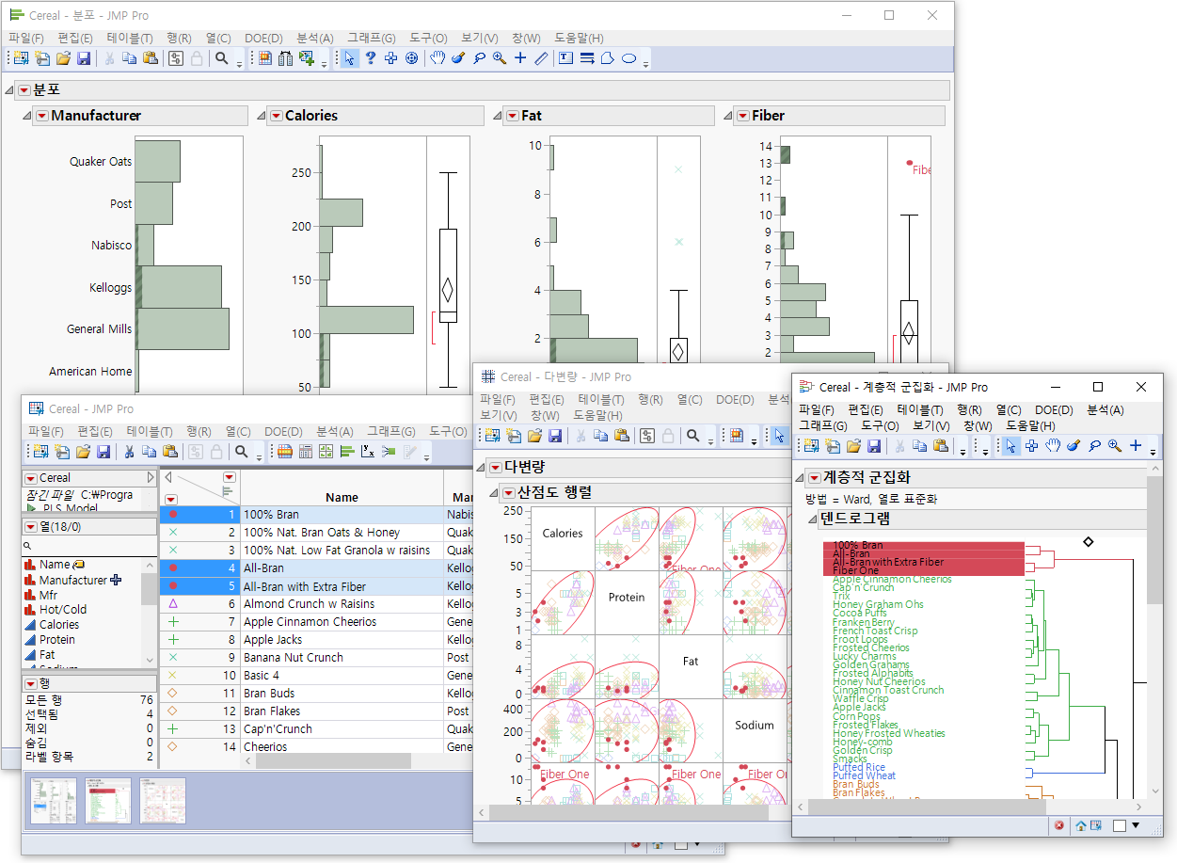1177x863 pixels.
Task: Toggle the padlock lock icon on the toolbar
Action: [x=196, y=57]
